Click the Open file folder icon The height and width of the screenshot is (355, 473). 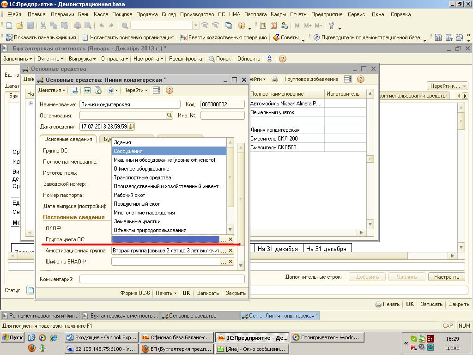click(19, 26)
